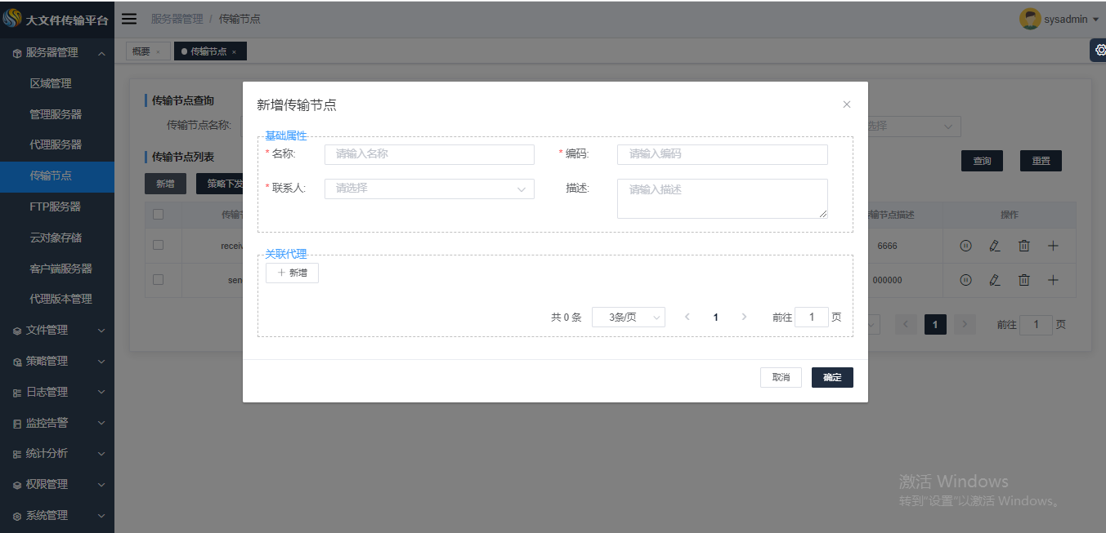Open the 3条/页 page size dropdown
This screenshot has height=533, width=1106.
[x=628, y=317]
